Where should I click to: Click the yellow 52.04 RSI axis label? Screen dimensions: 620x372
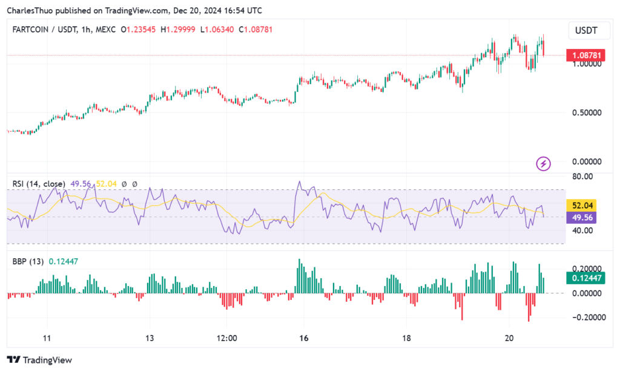coord(581,205)
